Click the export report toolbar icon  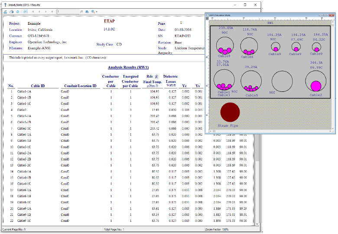5,12
